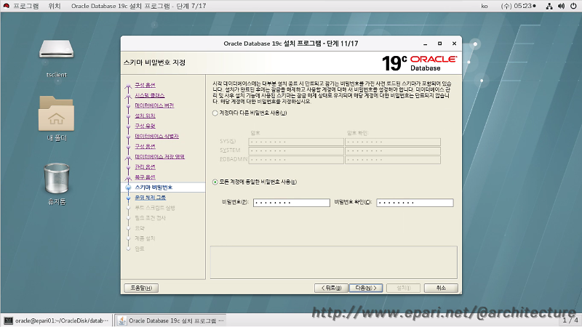Maximize the Oracle installer window
Viewport: 582px width, 327px height.
tap(440, 44)
